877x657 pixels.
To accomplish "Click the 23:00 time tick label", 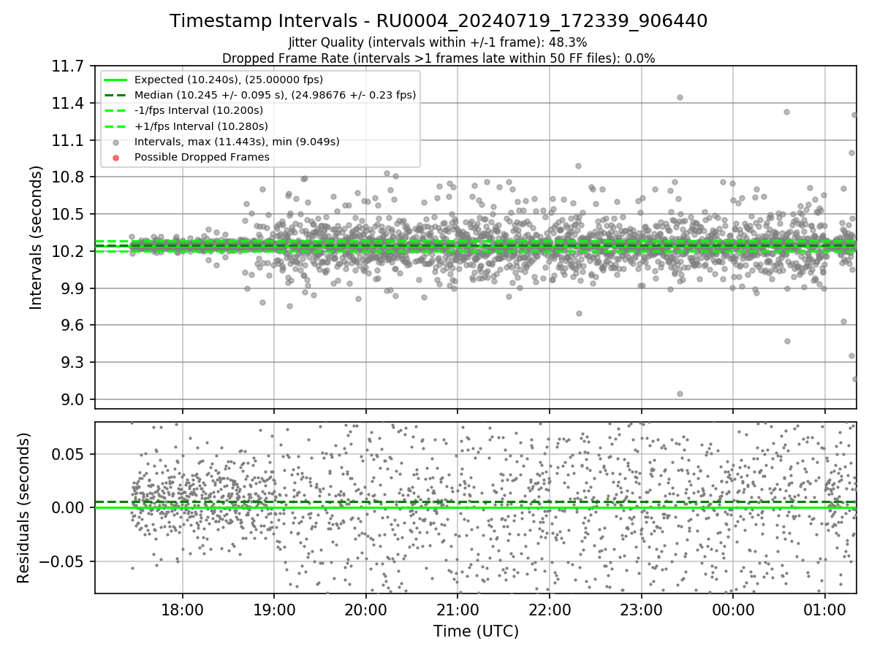I will (x=642, y=610).
